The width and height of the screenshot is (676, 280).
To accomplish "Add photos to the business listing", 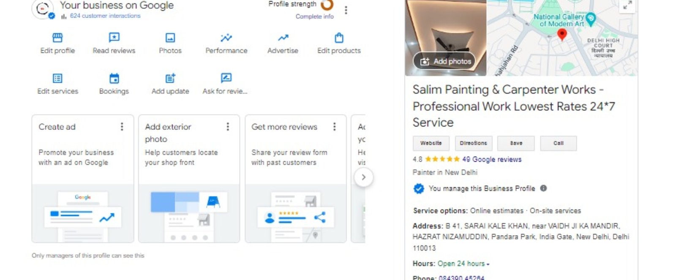I will click(x=444, y=61).
